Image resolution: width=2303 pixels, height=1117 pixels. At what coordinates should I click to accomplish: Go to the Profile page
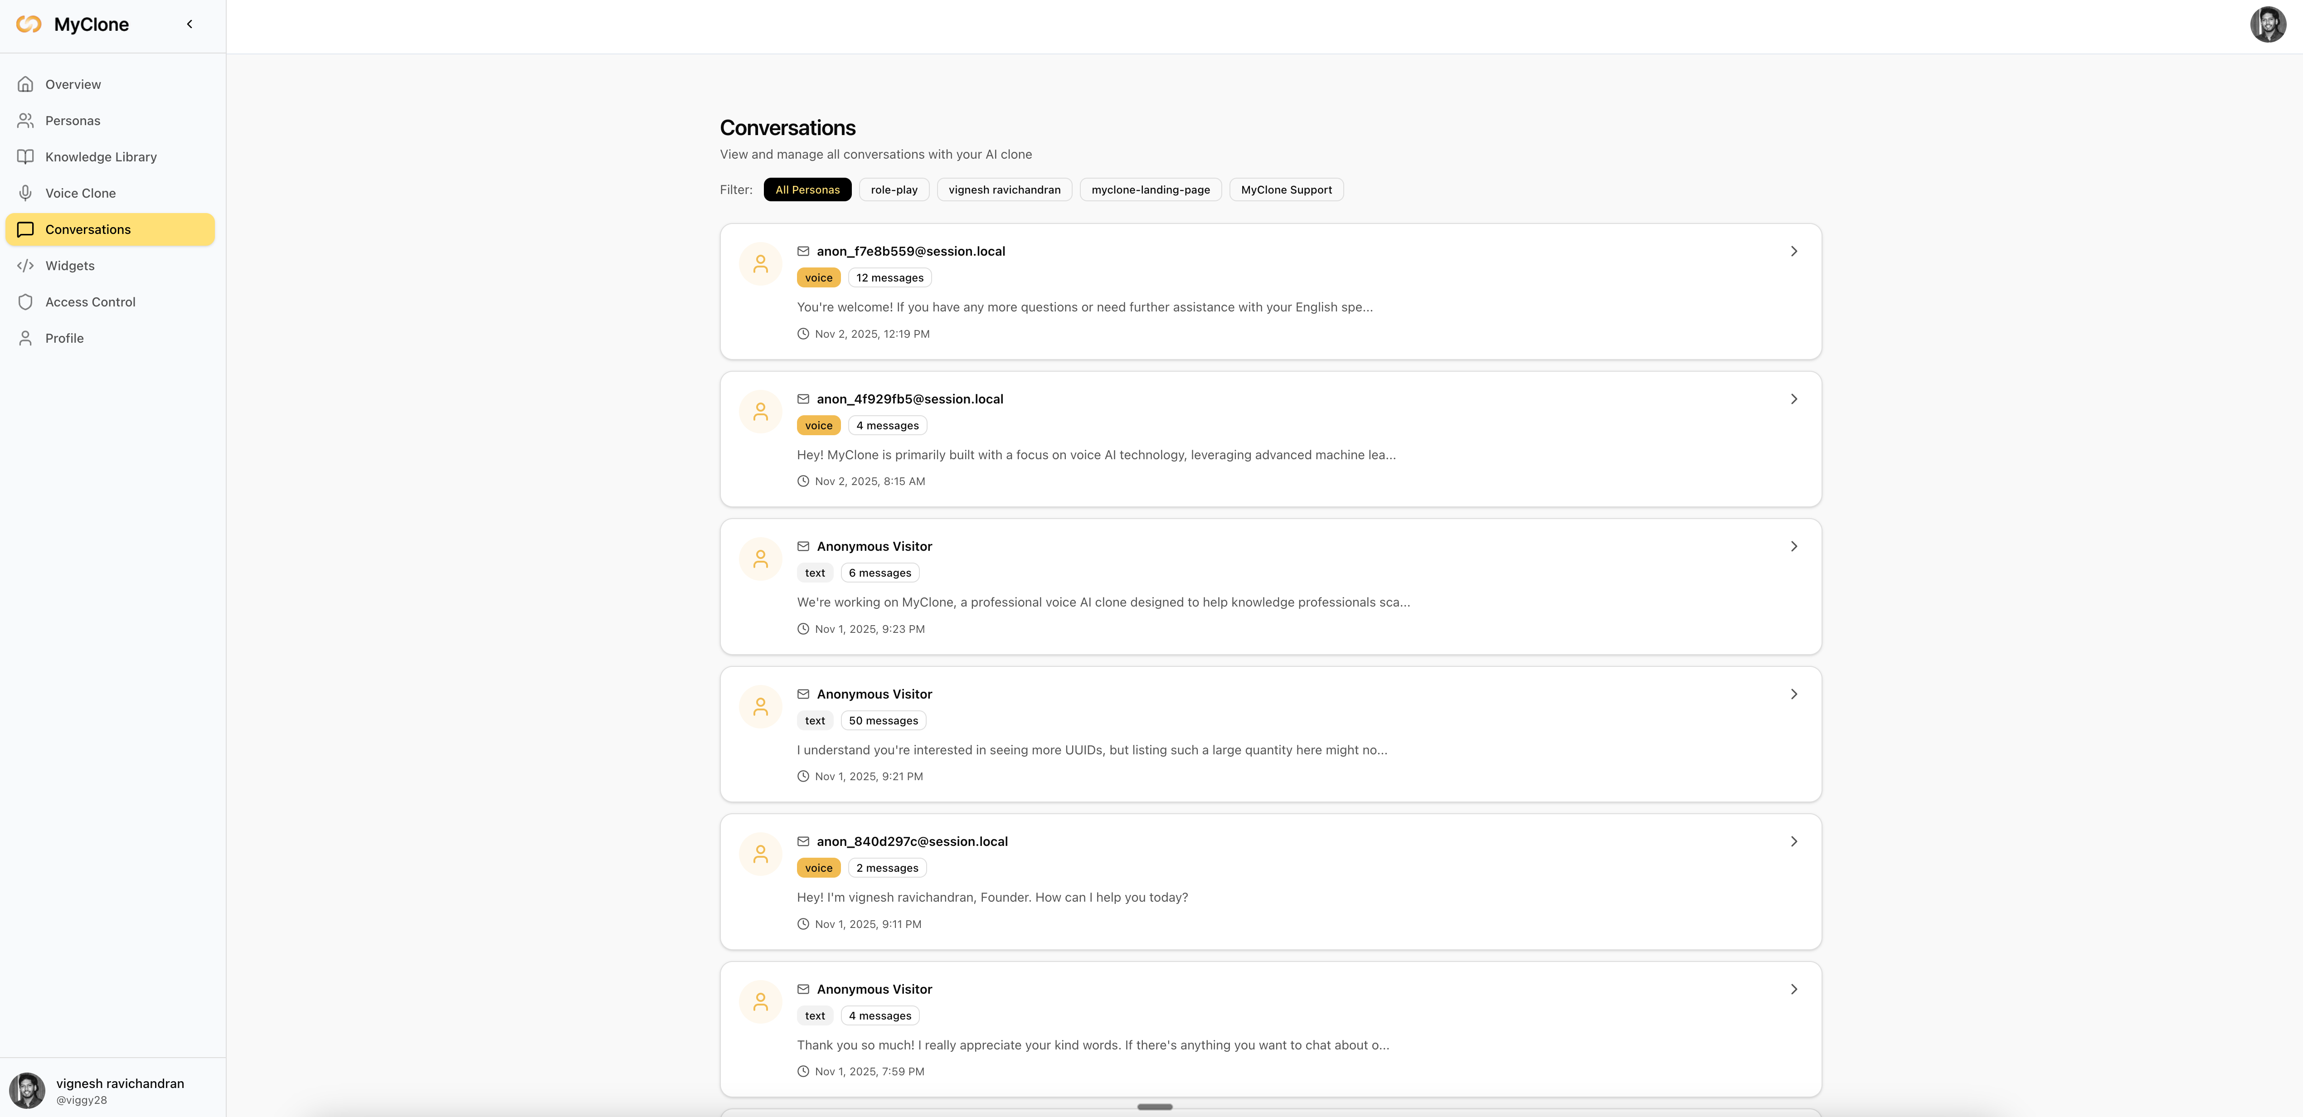[x=64, y=338]
